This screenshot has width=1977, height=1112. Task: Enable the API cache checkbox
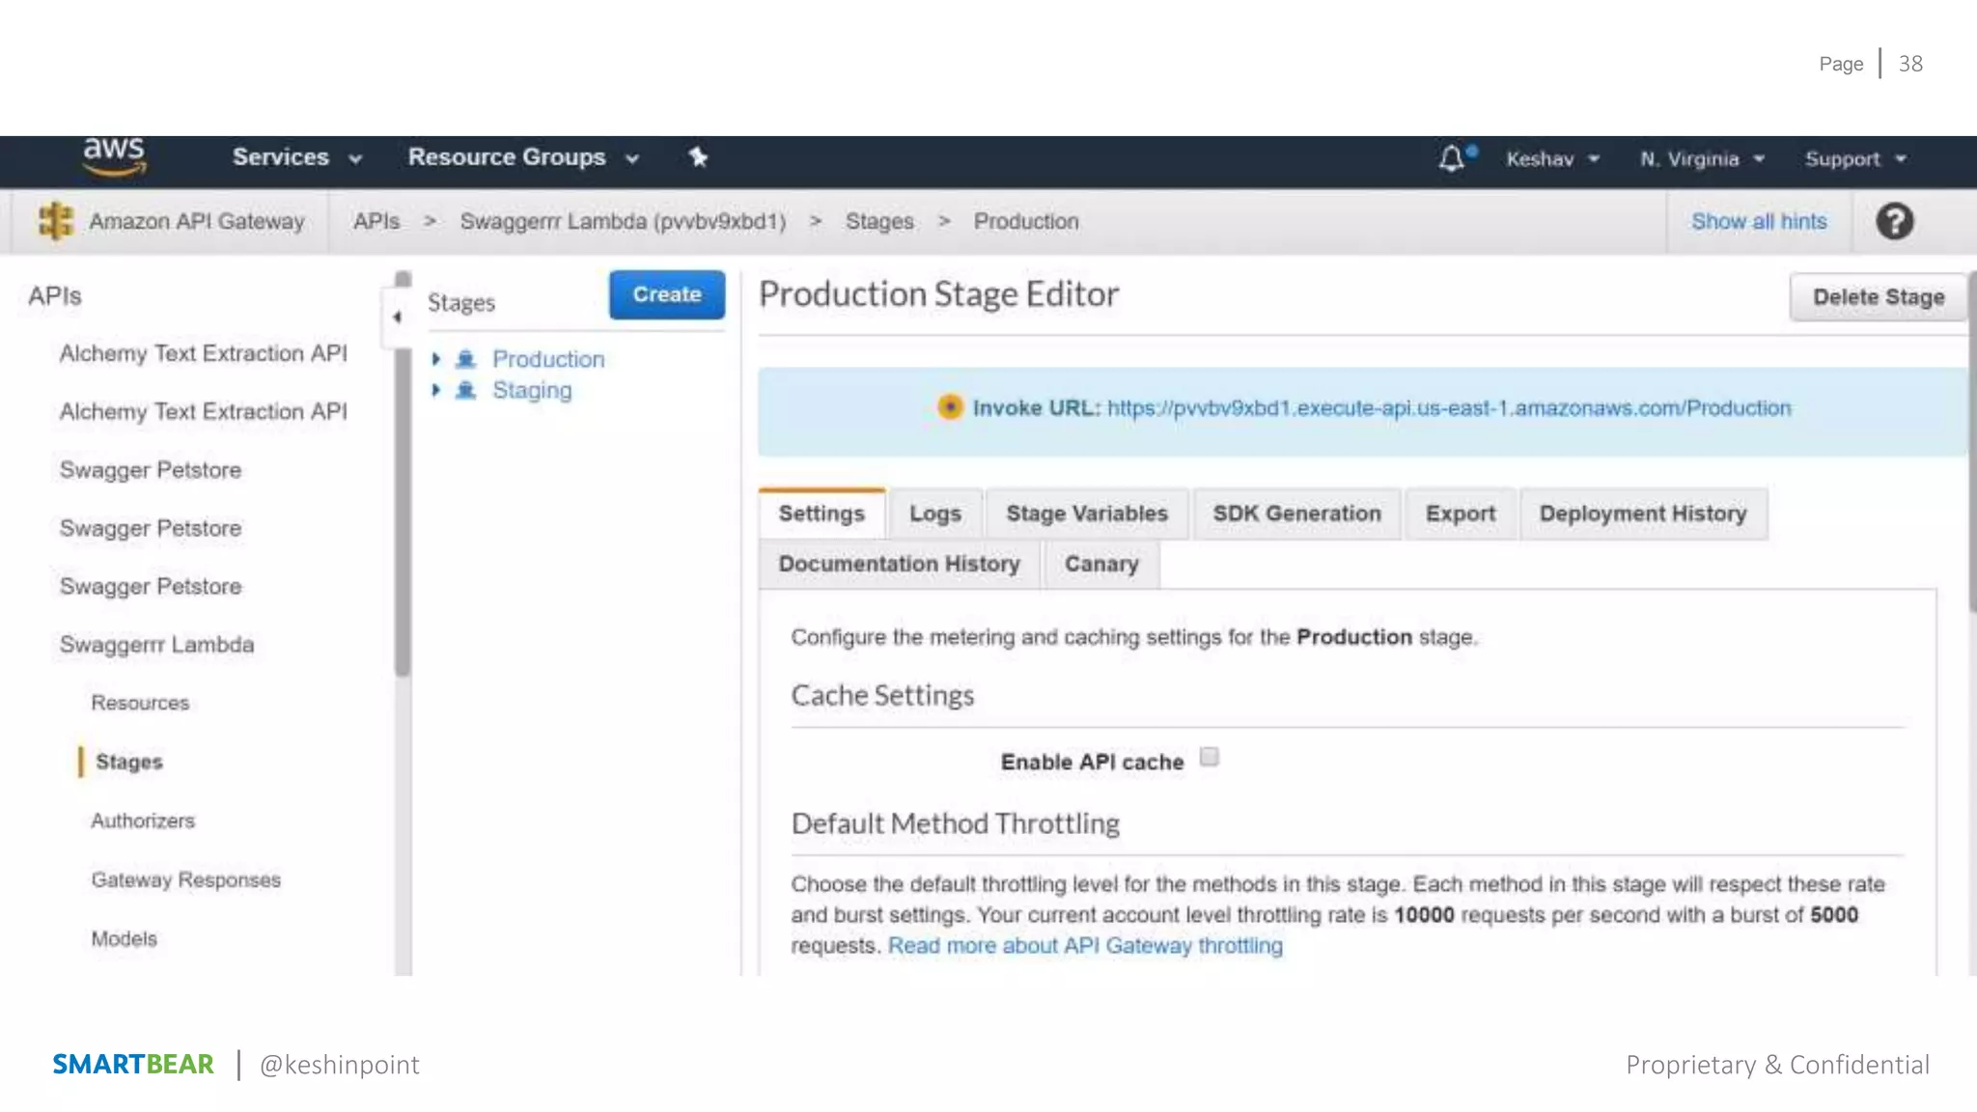tap(1209, 757)
